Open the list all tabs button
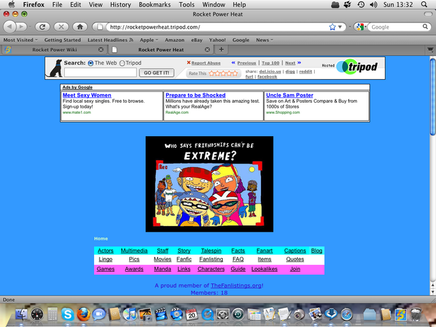The image size is (436, 327). click(x=430, y=50)
